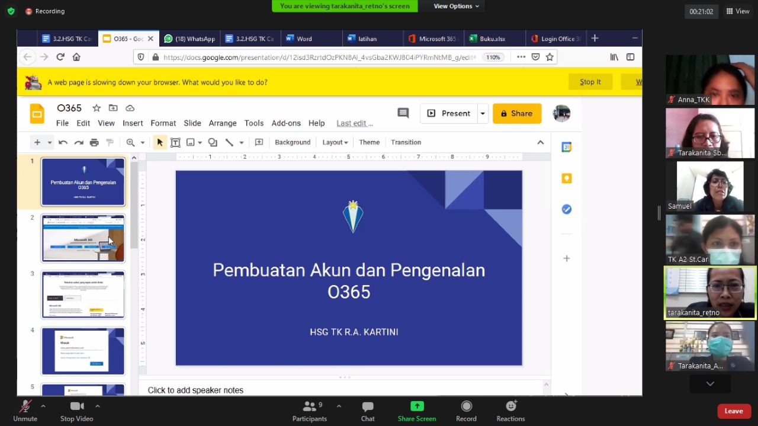Unmute the microphone in Zoom
758x426 pixels.
point(25,411)
